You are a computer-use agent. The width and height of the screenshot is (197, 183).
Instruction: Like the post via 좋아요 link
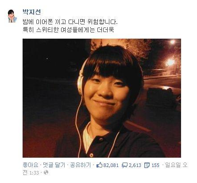(x=31, y=165)
